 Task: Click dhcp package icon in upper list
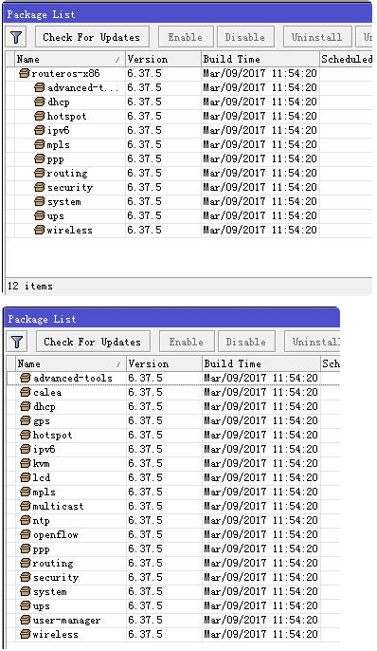(40, 102)
